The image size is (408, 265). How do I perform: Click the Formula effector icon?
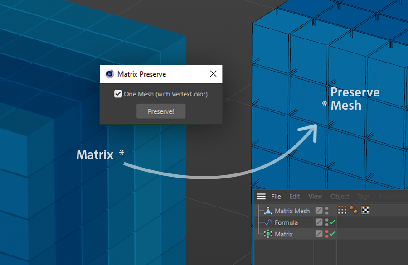coord(268,222)
